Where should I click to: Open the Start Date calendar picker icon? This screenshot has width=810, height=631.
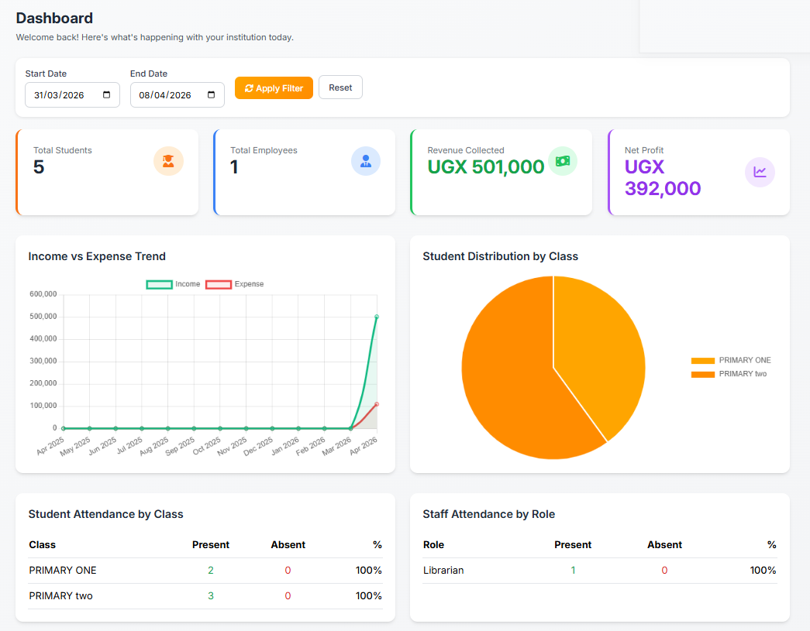click(109, 94)
